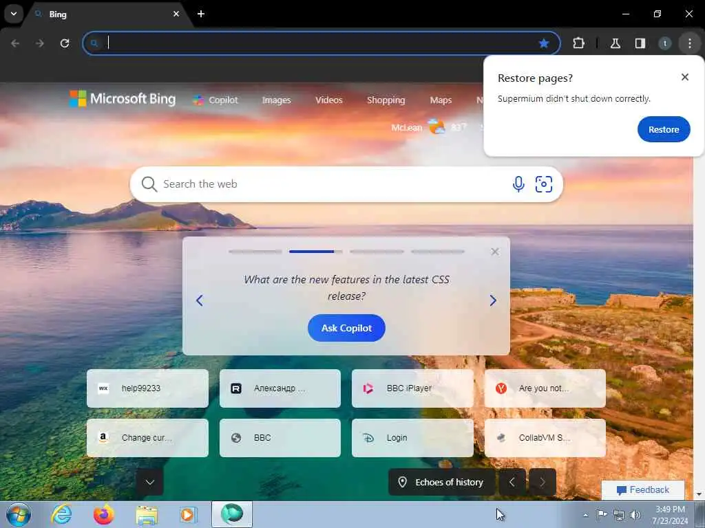Open the CollabVM S... quick link tile

click(545, 438)
